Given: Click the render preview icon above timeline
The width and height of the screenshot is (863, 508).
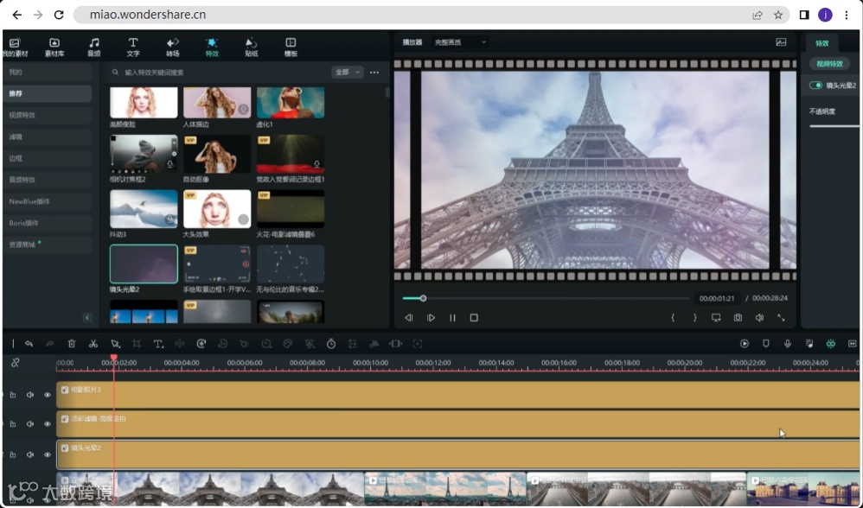Looking at the screenshot, I should pyautogui.click(x=745, y=344).
